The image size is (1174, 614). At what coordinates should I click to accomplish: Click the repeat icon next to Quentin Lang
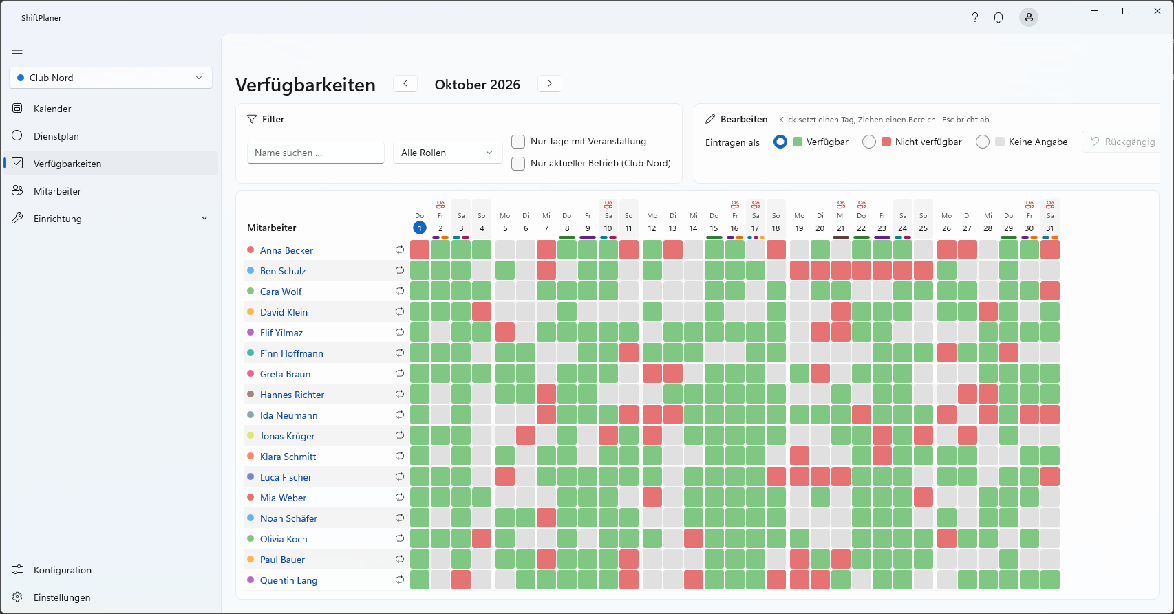[400, 580]
